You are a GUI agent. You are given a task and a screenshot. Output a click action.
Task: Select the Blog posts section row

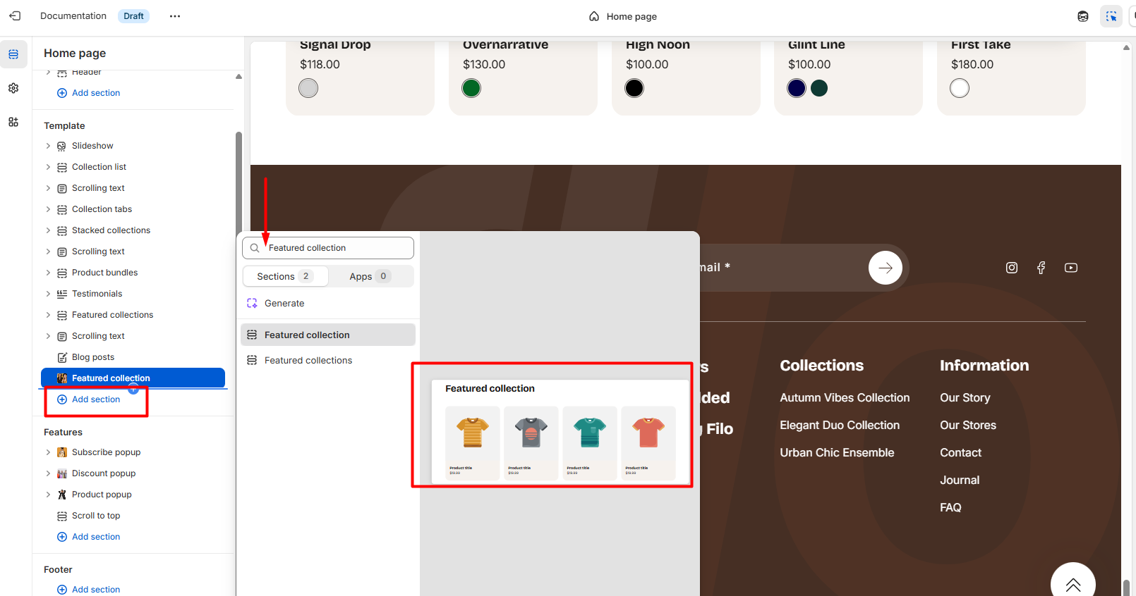tap(133, 357)
